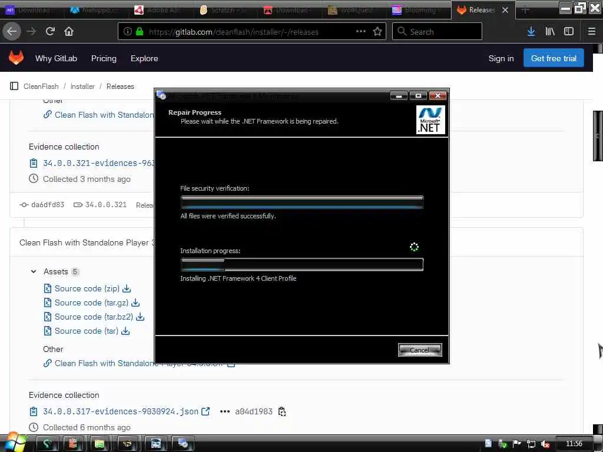Viewport: 603px width, 452px height.
Task: Click the Installation progress bar
Action: (302, 264)
